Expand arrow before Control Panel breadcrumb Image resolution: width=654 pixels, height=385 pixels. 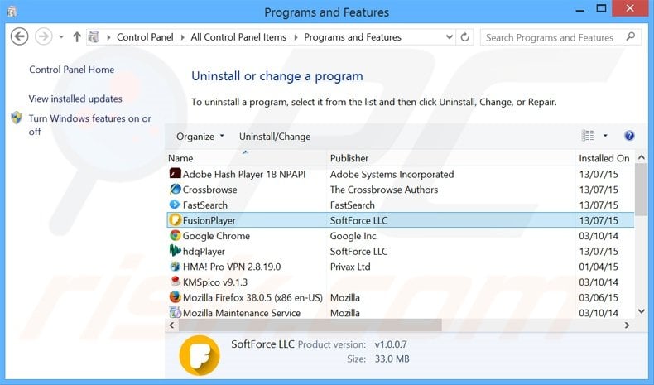[x=108, y=37]
